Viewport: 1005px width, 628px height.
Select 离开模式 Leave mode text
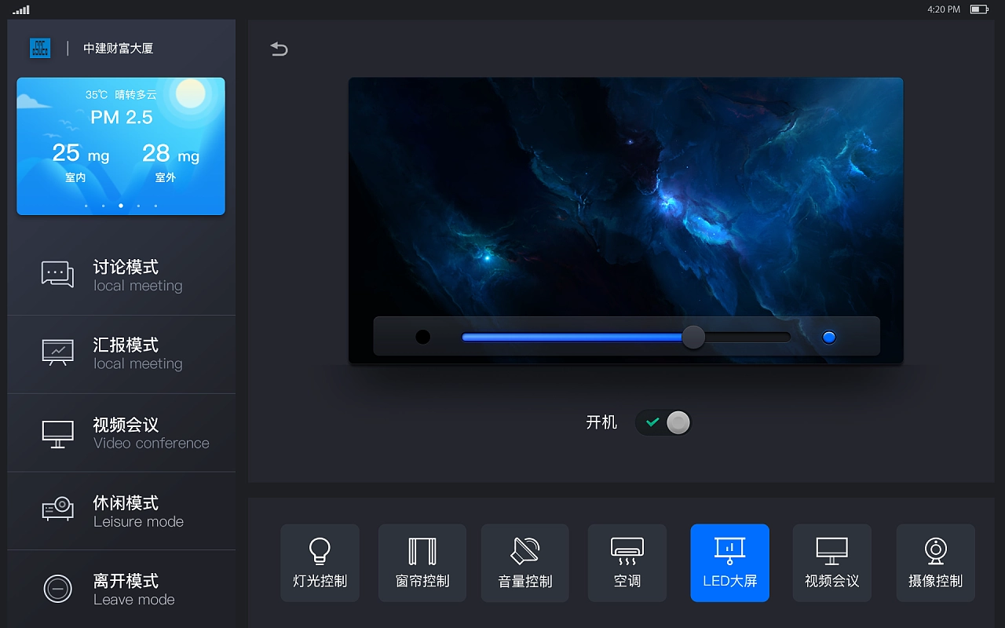(134, 590)
